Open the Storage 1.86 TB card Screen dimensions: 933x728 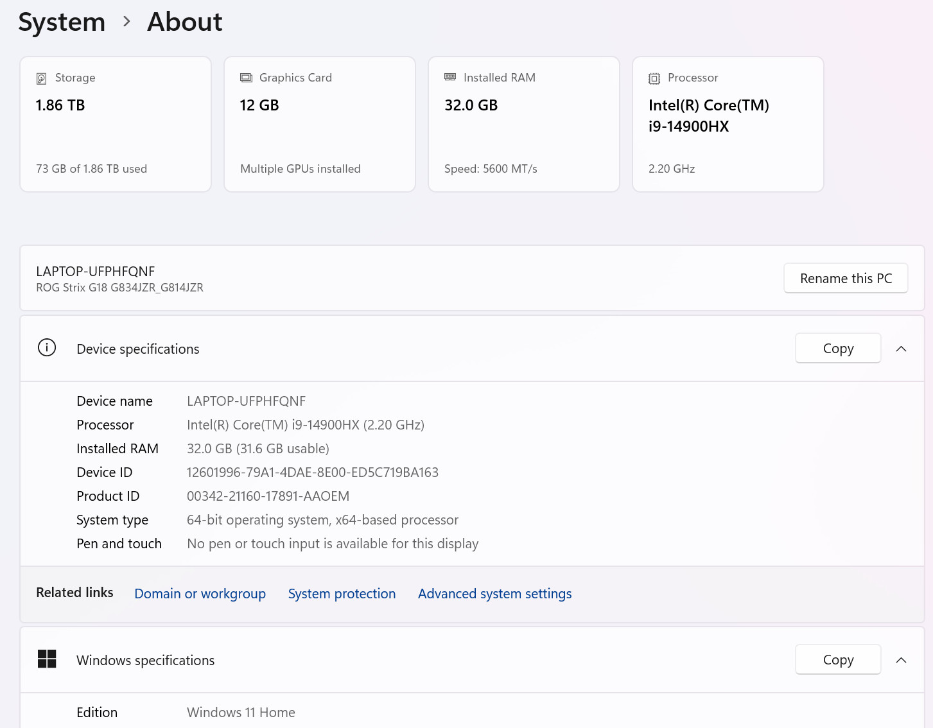click(x=116, y=124)
